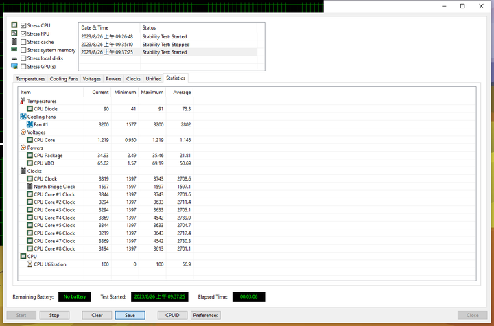Click the CPU Core #8 Clock icon
Viewport: 494px width, 326px height.
point(30,248)
